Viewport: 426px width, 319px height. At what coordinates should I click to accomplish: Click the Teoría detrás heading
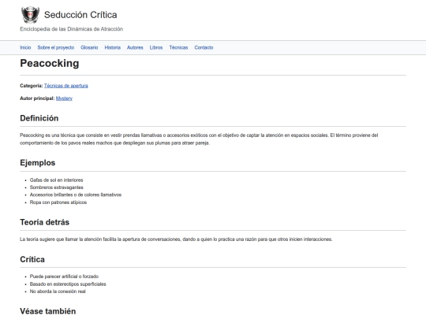pyautogui.click(x=44, y=222)
